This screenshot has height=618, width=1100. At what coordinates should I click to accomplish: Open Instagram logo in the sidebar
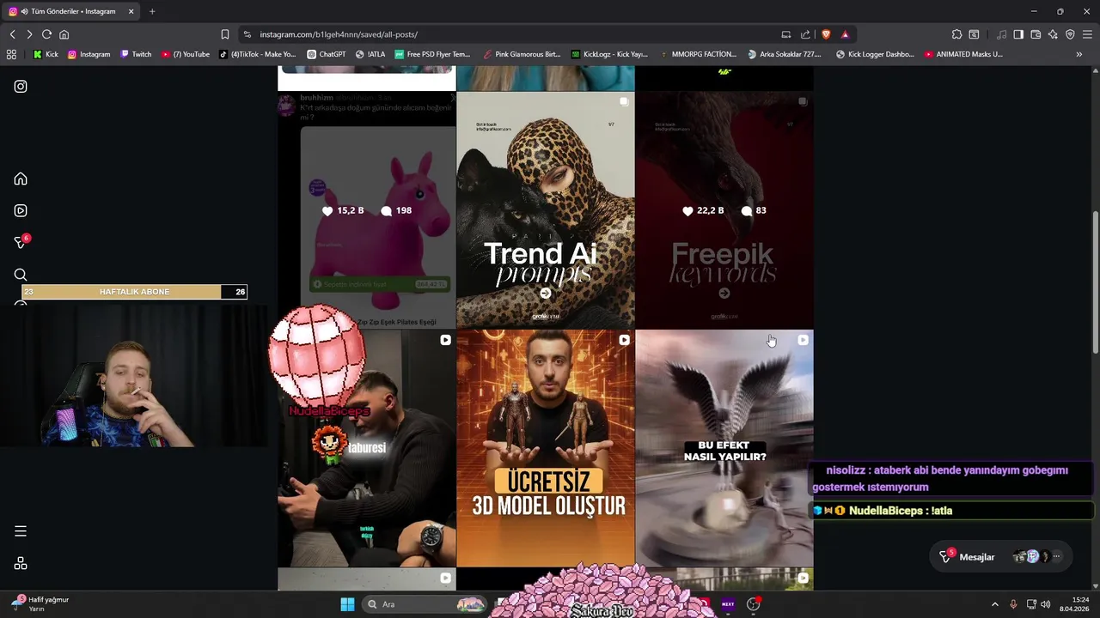point(21,87)
